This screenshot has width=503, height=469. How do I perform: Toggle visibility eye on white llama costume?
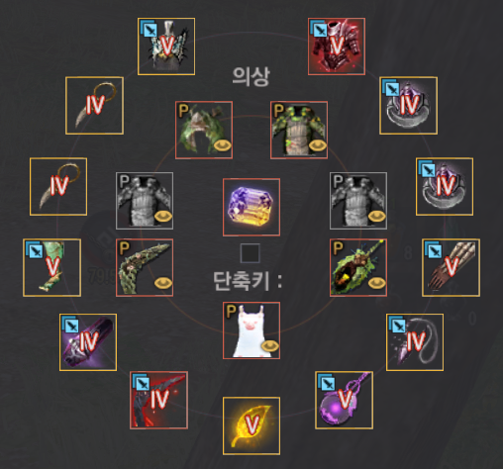[270, 346]
